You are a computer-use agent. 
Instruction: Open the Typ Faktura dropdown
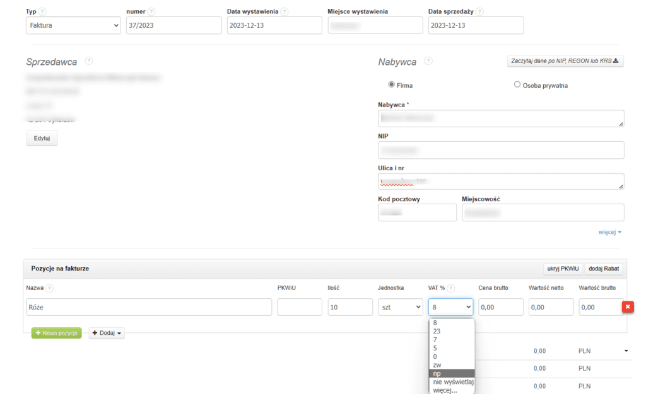pos(73,25)
